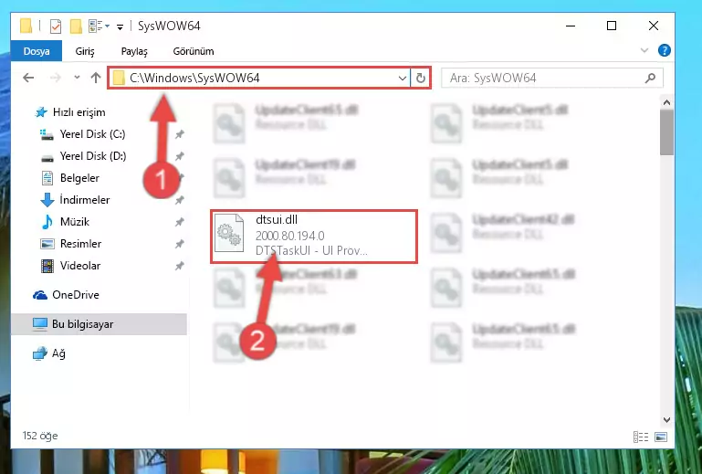Click the pin icon next to Videolar
Screen dimensions: 702x474
coord(180,266)
